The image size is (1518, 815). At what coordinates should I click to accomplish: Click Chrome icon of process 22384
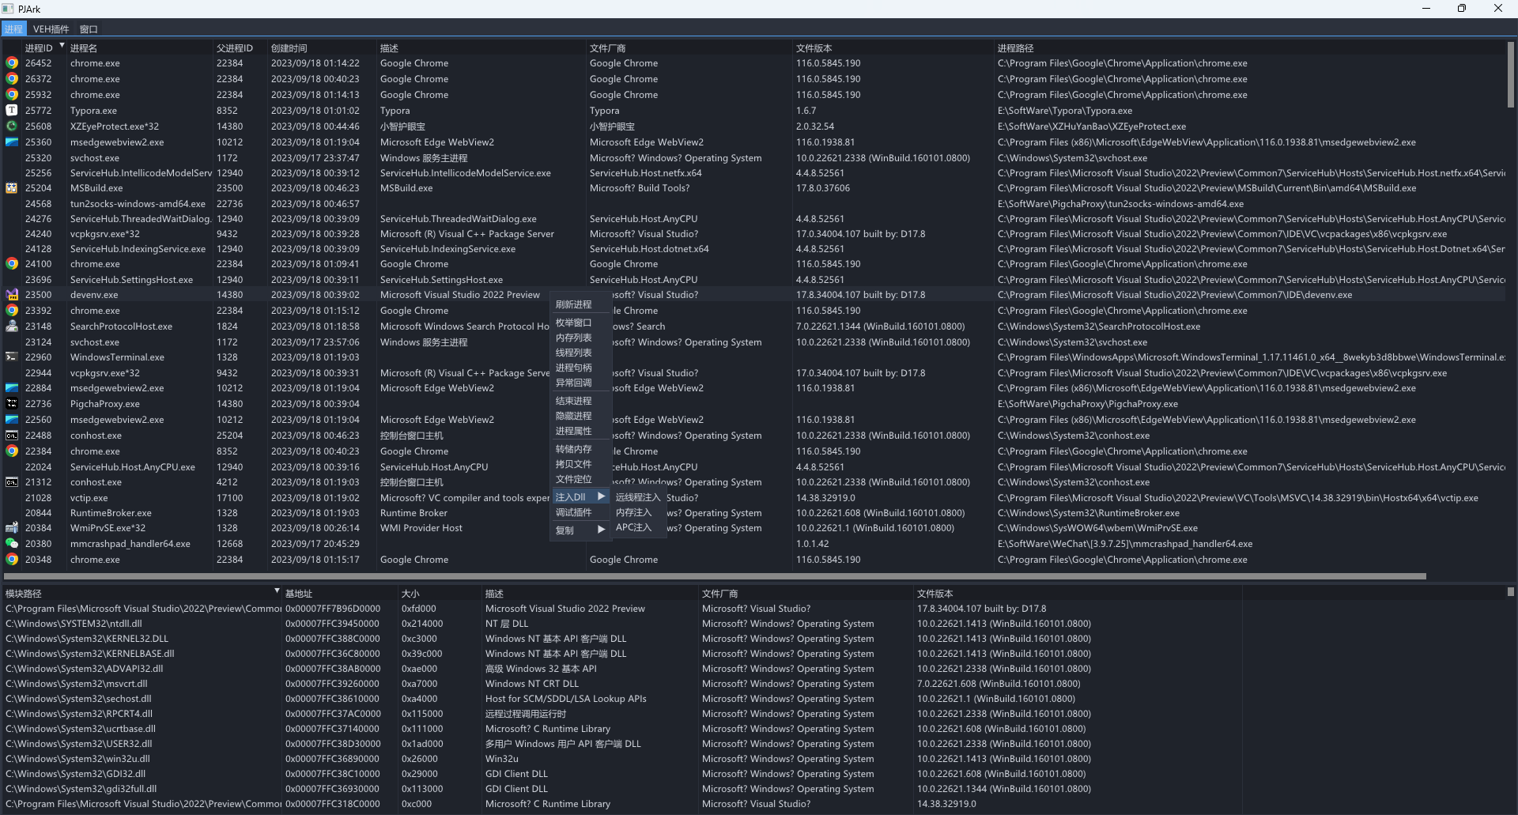click(12, 451)
